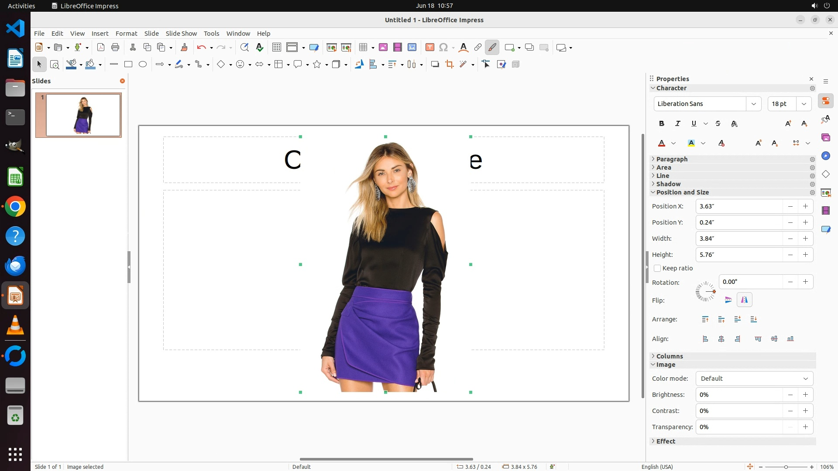Enable the Keep ratio checkbox
The width and height of the screenshot is (838, 471).
(x=657, y=269)
